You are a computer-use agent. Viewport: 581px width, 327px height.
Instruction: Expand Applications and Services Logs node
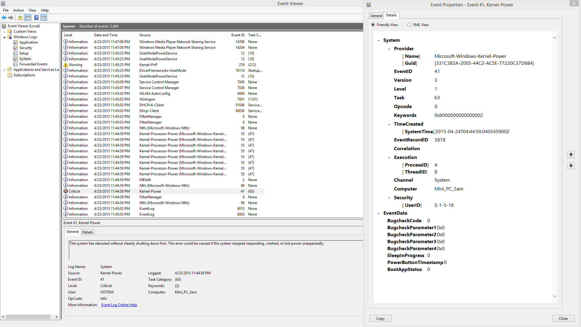(x=4, y=70)
